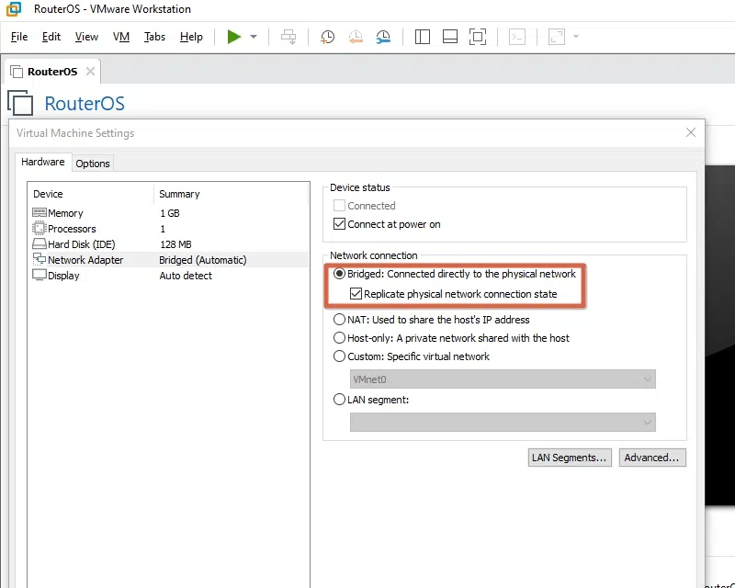This screenshot has height=588, width=735.
Task: Select the NAT radio button
Action: pos(340,320)
